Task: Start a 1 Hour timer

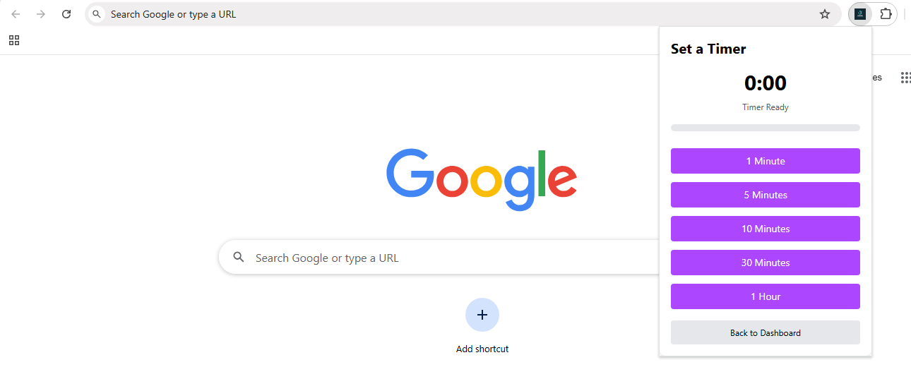Action: 766,296
